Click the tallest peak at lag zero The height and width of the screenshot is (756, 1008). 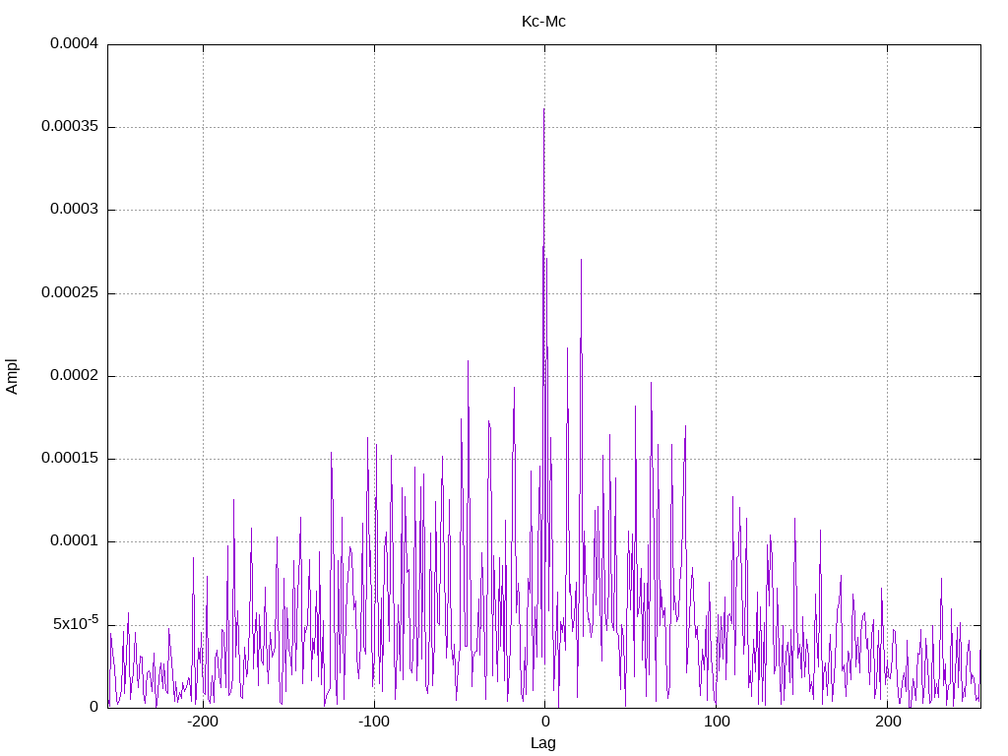point(543,110)
